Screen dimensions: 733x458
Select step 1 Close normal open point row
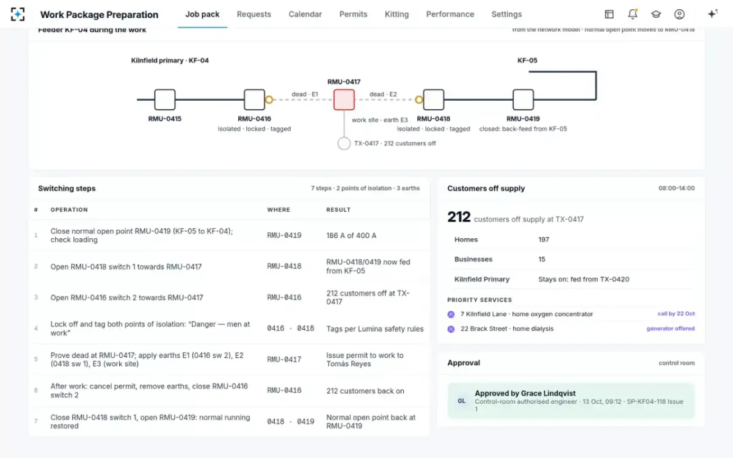point(229,235)
